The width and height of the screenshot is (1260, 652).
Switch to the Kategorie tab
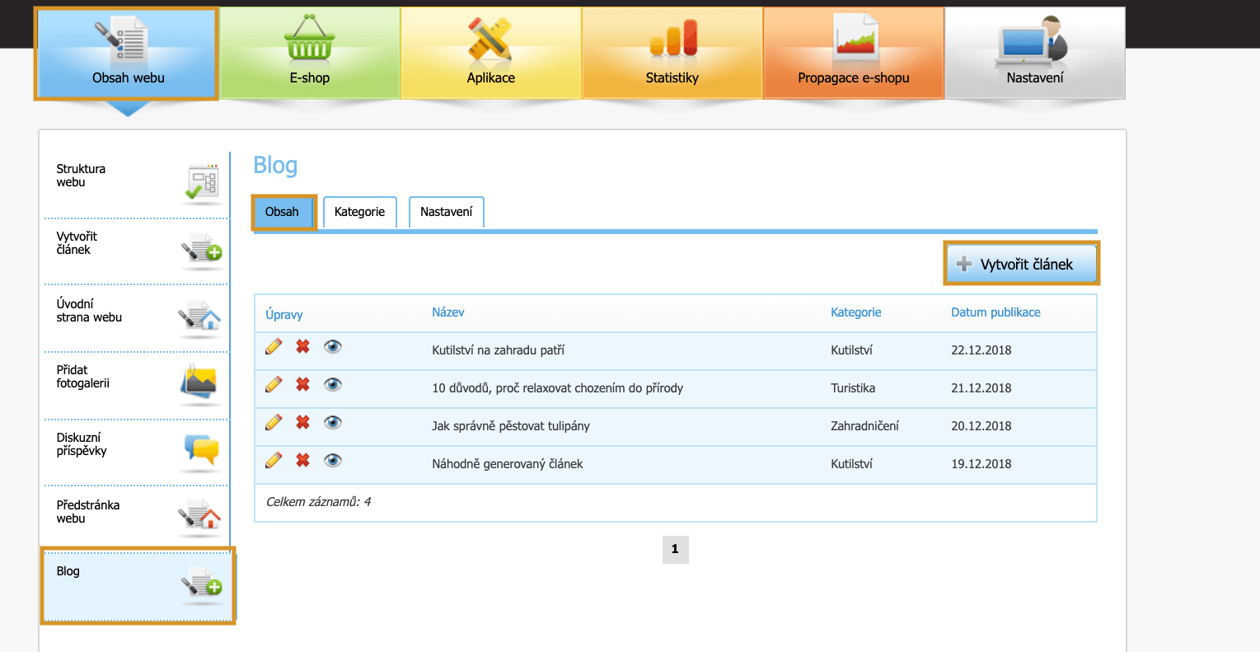tap(360, 212)
